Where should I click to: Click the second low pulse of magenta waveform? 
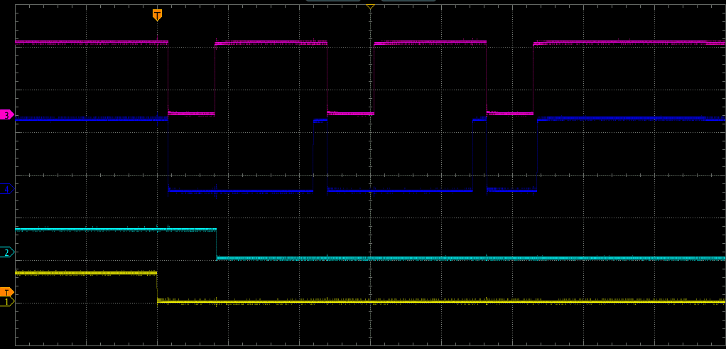[x=350, y=113]
